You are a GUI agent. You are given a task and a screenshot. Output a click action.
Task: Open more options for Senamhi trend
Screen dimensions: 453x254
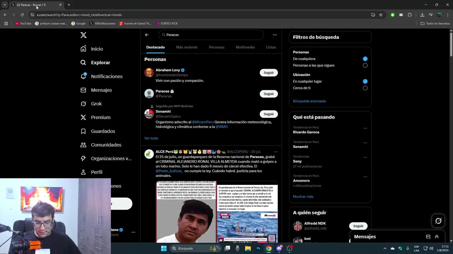[365, 143]
